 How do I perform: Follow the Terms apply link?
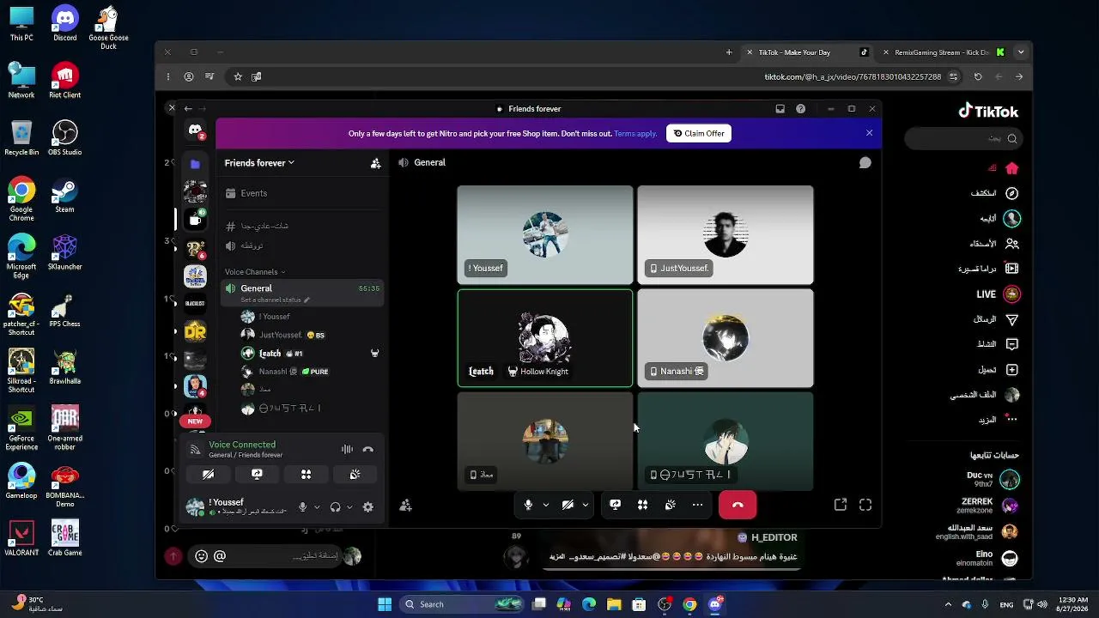coord(635,133)
